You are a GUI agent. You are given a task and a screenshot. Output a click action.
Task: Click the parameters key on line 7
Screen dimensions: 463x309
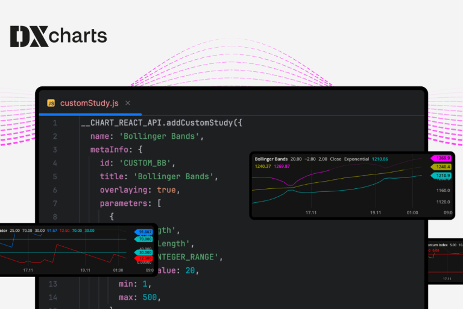[x=124, y=203]
